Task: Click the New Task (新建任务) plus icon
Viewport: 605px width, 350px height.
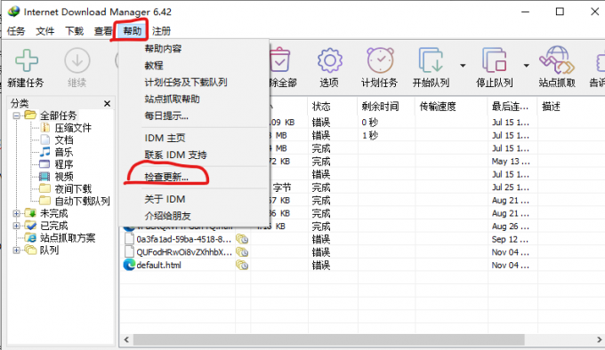Action: coord(27,60)
